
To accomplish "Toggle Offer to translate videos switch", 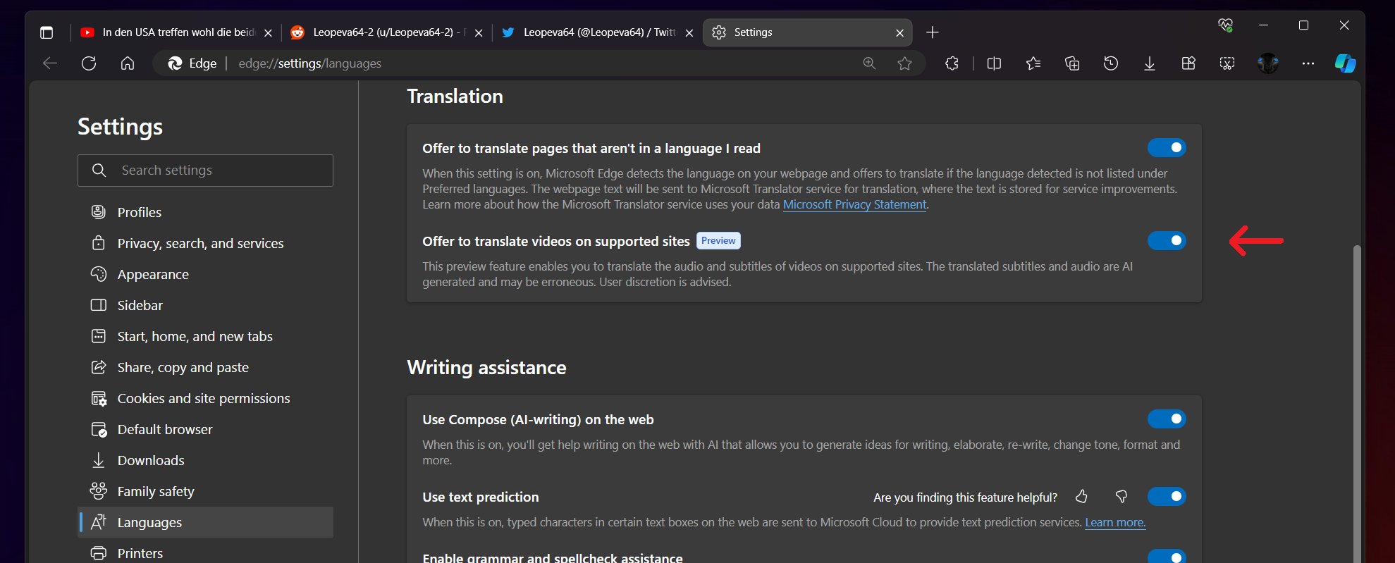I will tap(1167, 241).
